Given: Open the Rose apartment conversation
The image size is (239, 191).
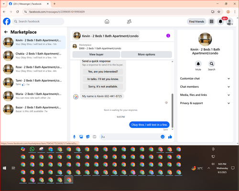Looking at the screenshot, I should pos(33,69).
